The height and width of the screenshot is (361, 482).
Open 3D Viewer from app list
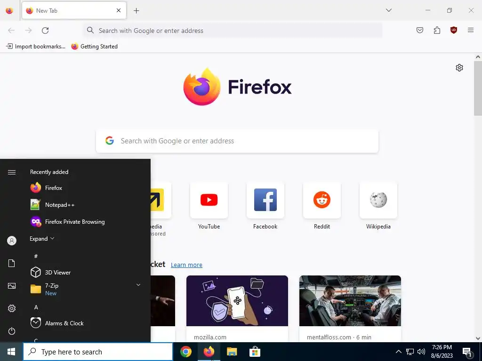[x=86, y=272]
